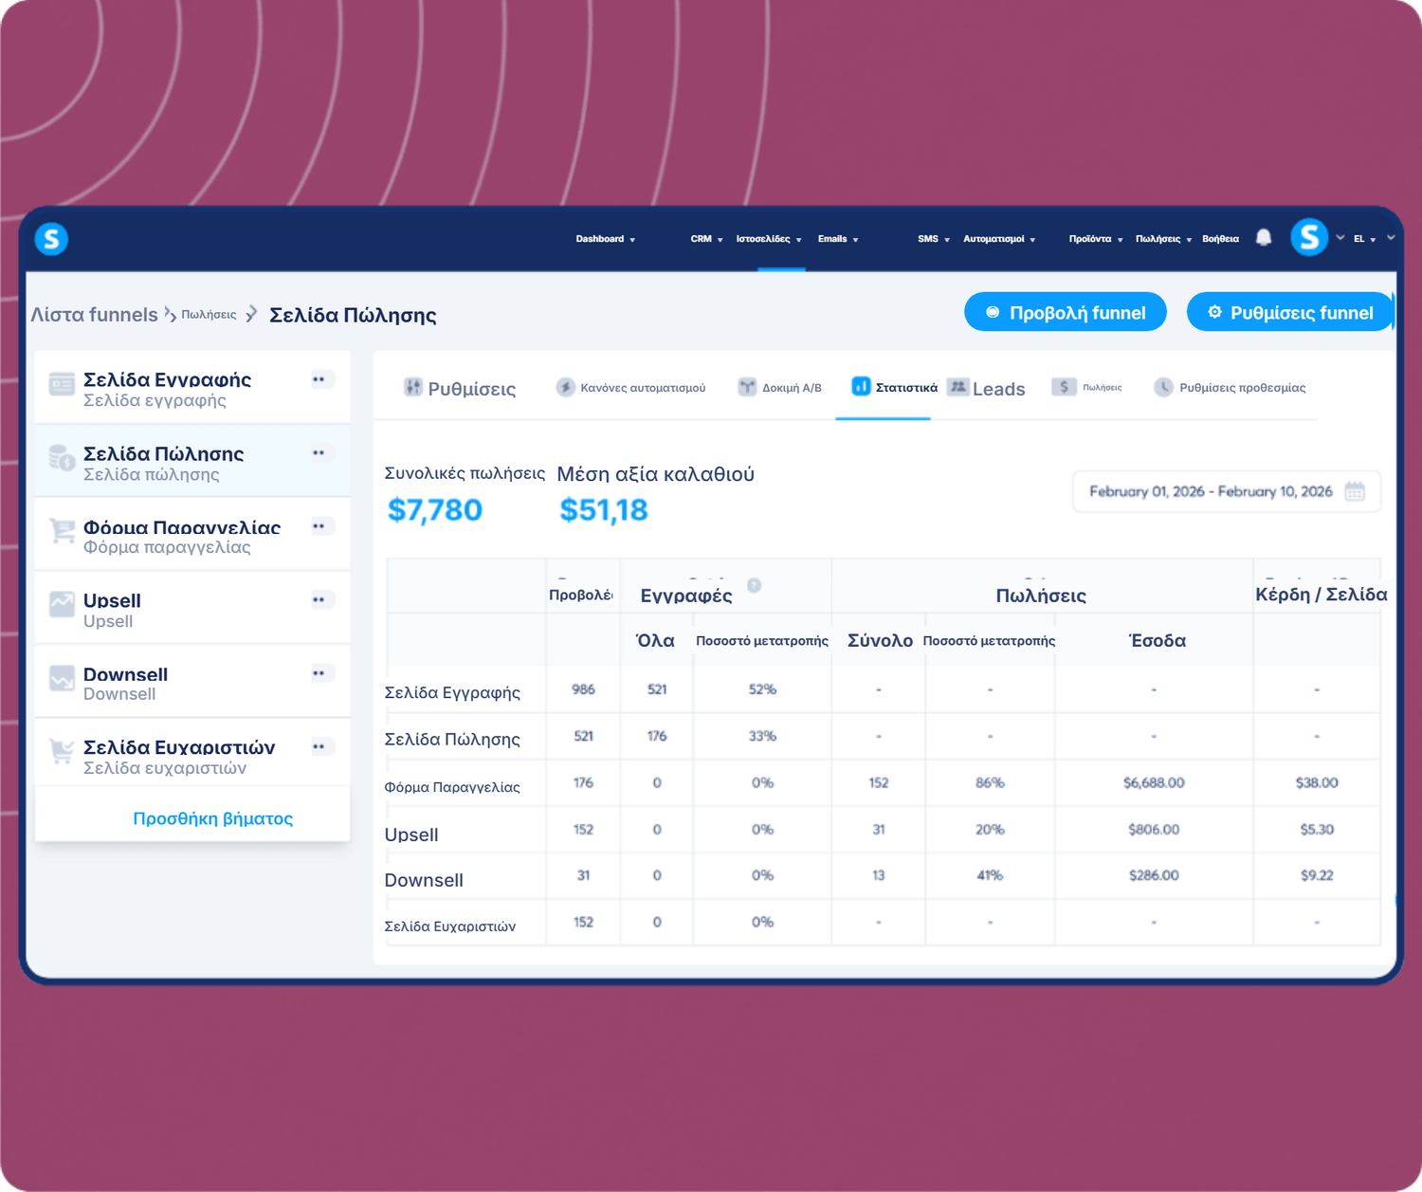The width and height of the screenshot is (1422, 1192).
Task: Expand the Dashboard dropdown menu
Action: (x=606, y=239)
